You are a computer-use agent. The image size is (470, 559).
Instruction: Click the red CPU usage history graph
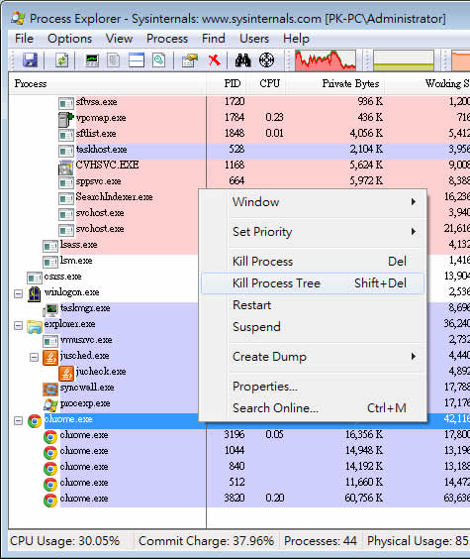pyautogui.click(x=326, y=59)
